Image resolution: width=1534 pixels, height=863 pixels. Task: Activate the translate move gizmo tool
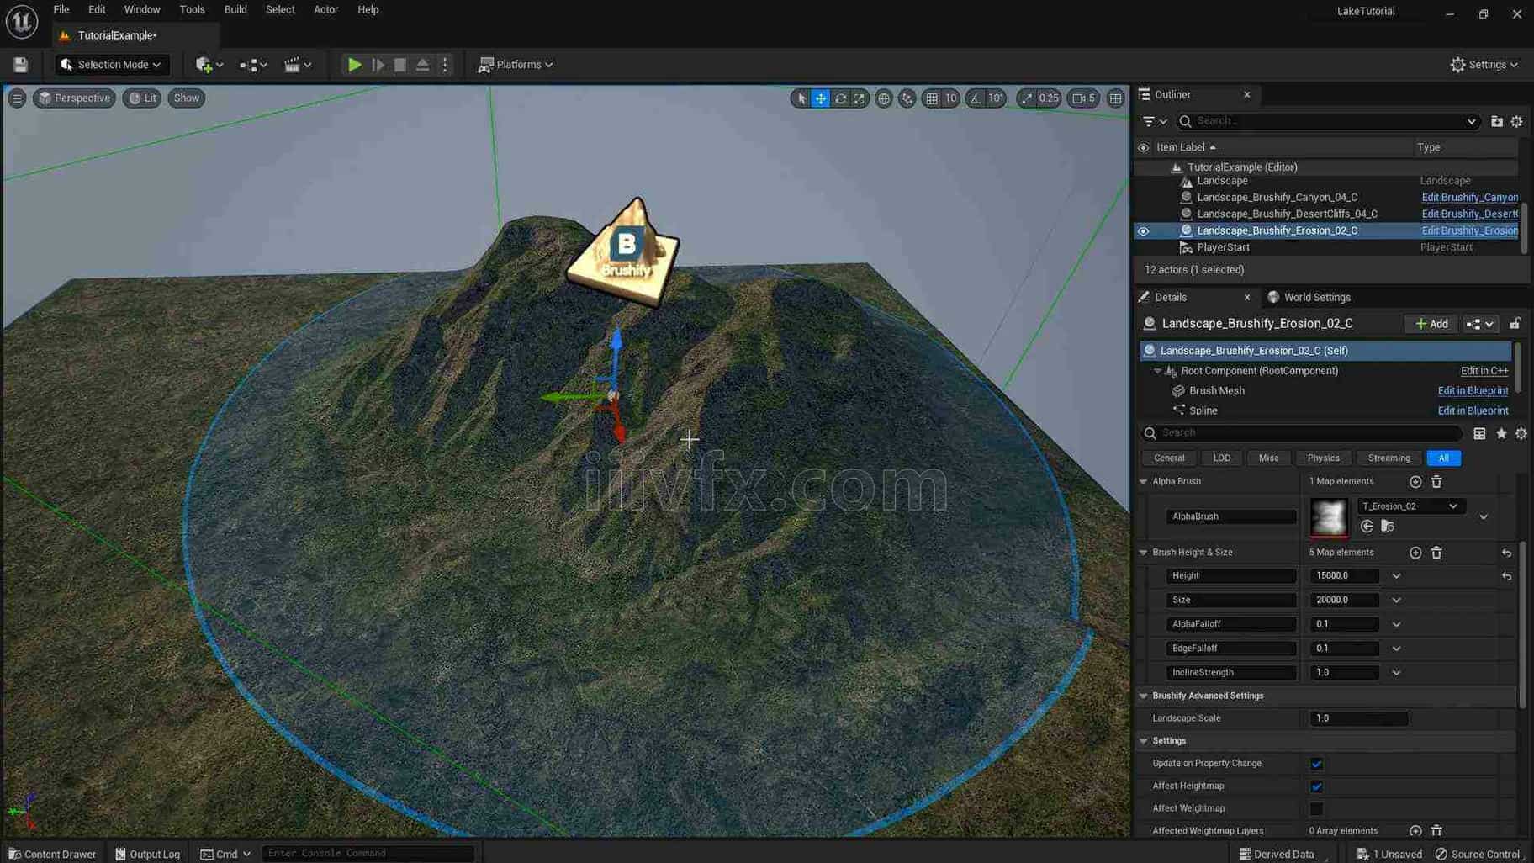[820, 98]
